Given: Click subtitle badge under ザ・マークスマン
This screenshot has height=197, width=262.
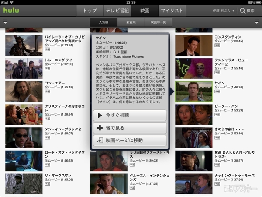Looking at the screenshot, I should tap(47, 184).
